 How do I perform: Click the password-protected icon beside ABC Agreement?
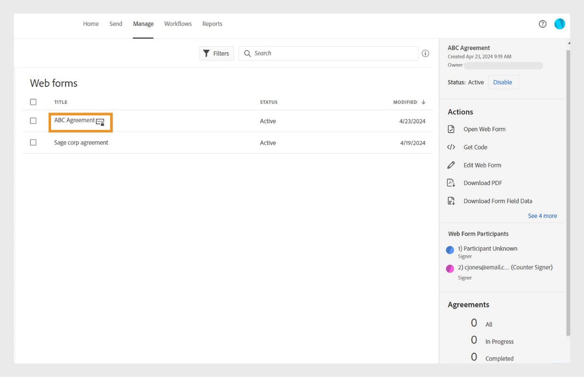100,122
